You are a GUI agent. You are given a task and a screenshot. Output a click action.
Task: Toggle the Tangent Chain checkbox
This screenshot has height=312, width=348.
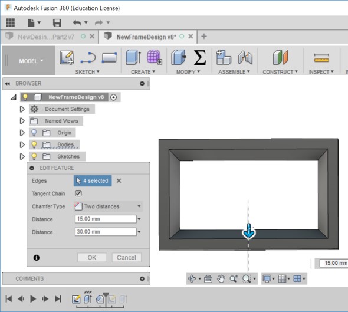78,193
